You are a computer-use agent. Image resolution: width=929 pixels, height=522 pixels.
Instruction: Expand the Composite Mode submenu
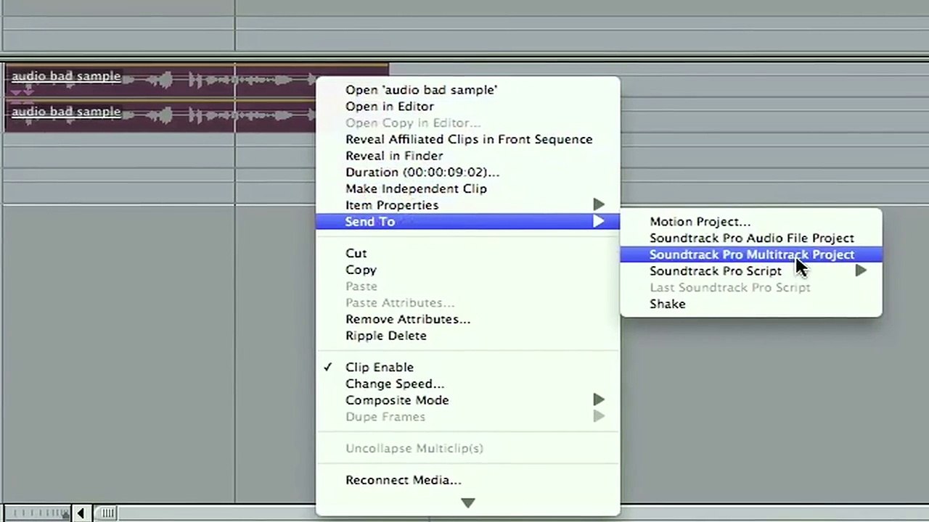(x=468, y=400)
